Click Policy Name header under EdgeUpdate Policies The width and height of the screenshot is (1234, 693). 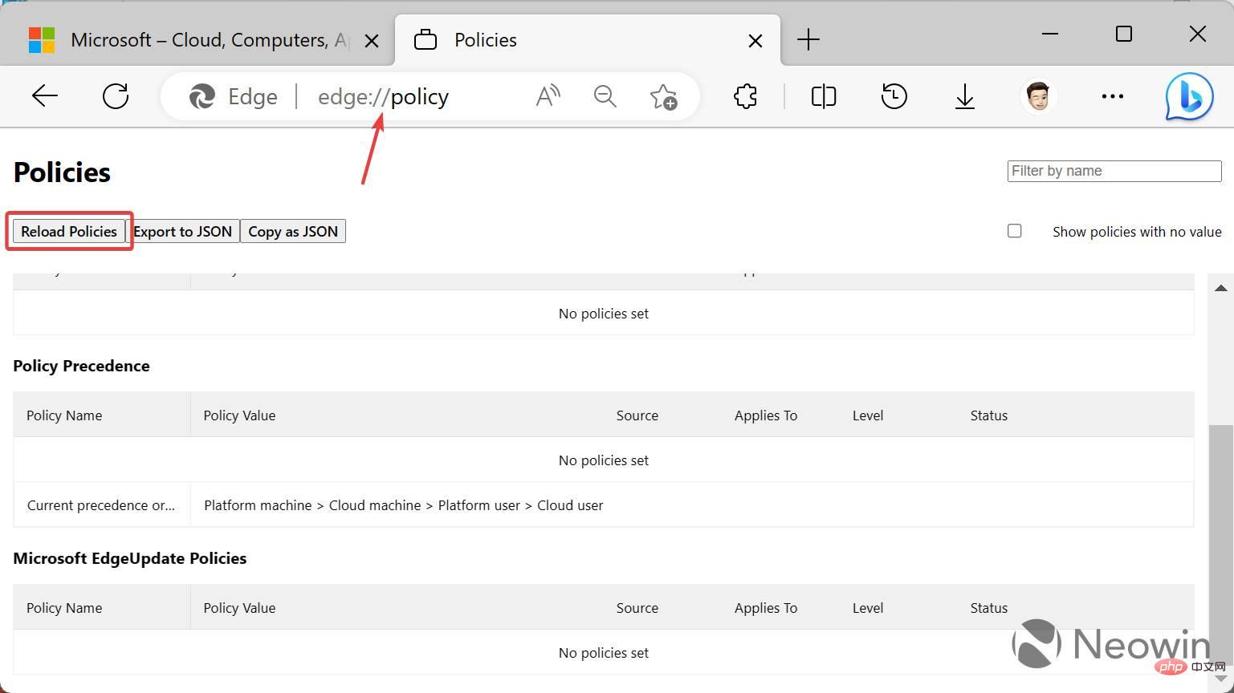click(x=64, y=608)
